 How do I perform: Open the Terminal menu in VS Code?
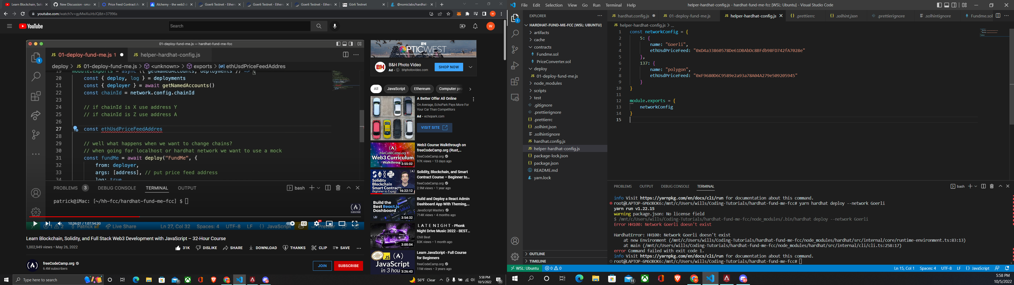click(613, 5)
